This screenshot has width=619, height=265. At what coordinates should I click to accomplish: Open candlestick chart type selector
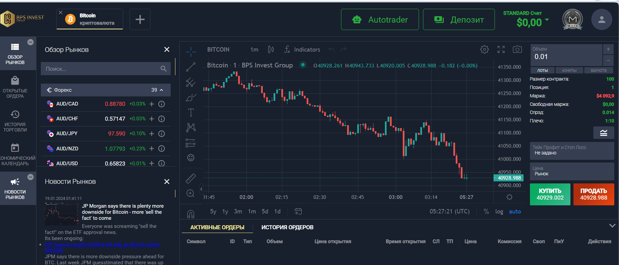click(x=271, y=50)
